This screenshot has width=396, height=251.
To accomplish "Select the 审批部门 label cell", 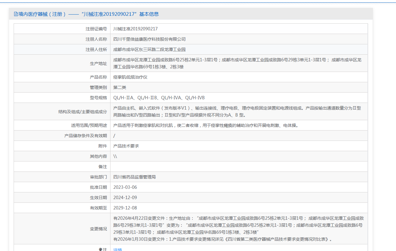I will (62, 177).
